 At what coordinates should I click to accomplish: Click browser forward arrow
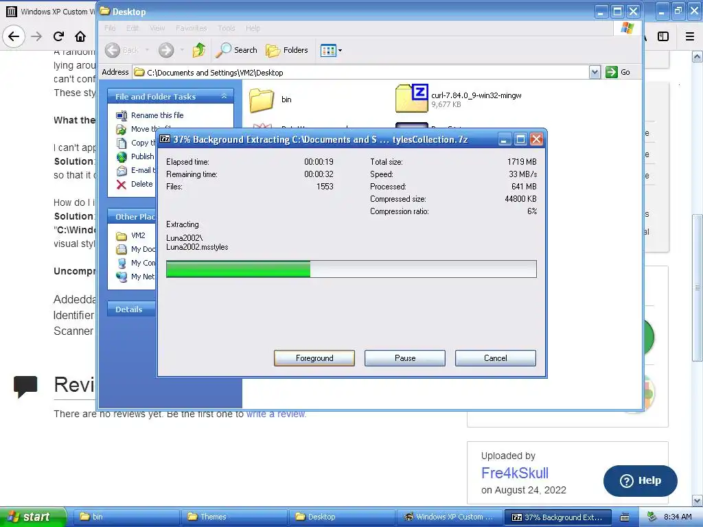pyautogui.click(x=36, y=36)
